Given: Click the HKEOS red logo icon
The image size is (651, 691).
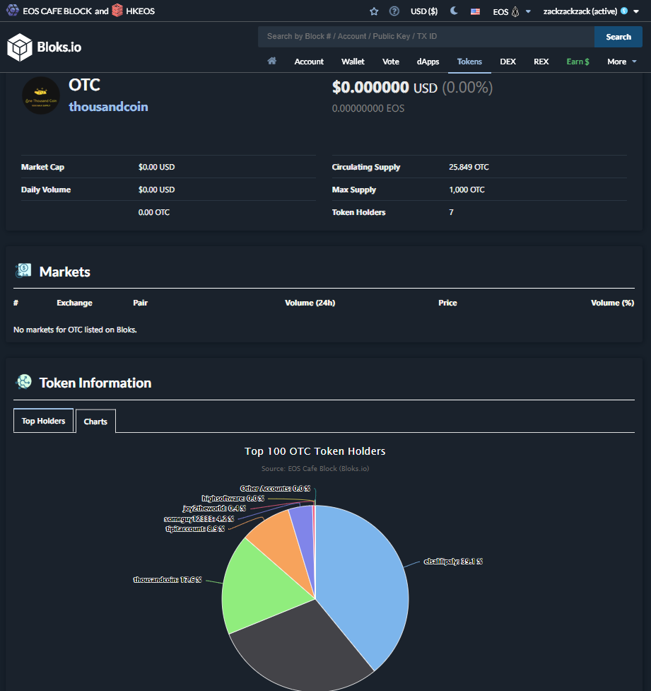Looking at the screenshot, I should click(x=117, y=10).
